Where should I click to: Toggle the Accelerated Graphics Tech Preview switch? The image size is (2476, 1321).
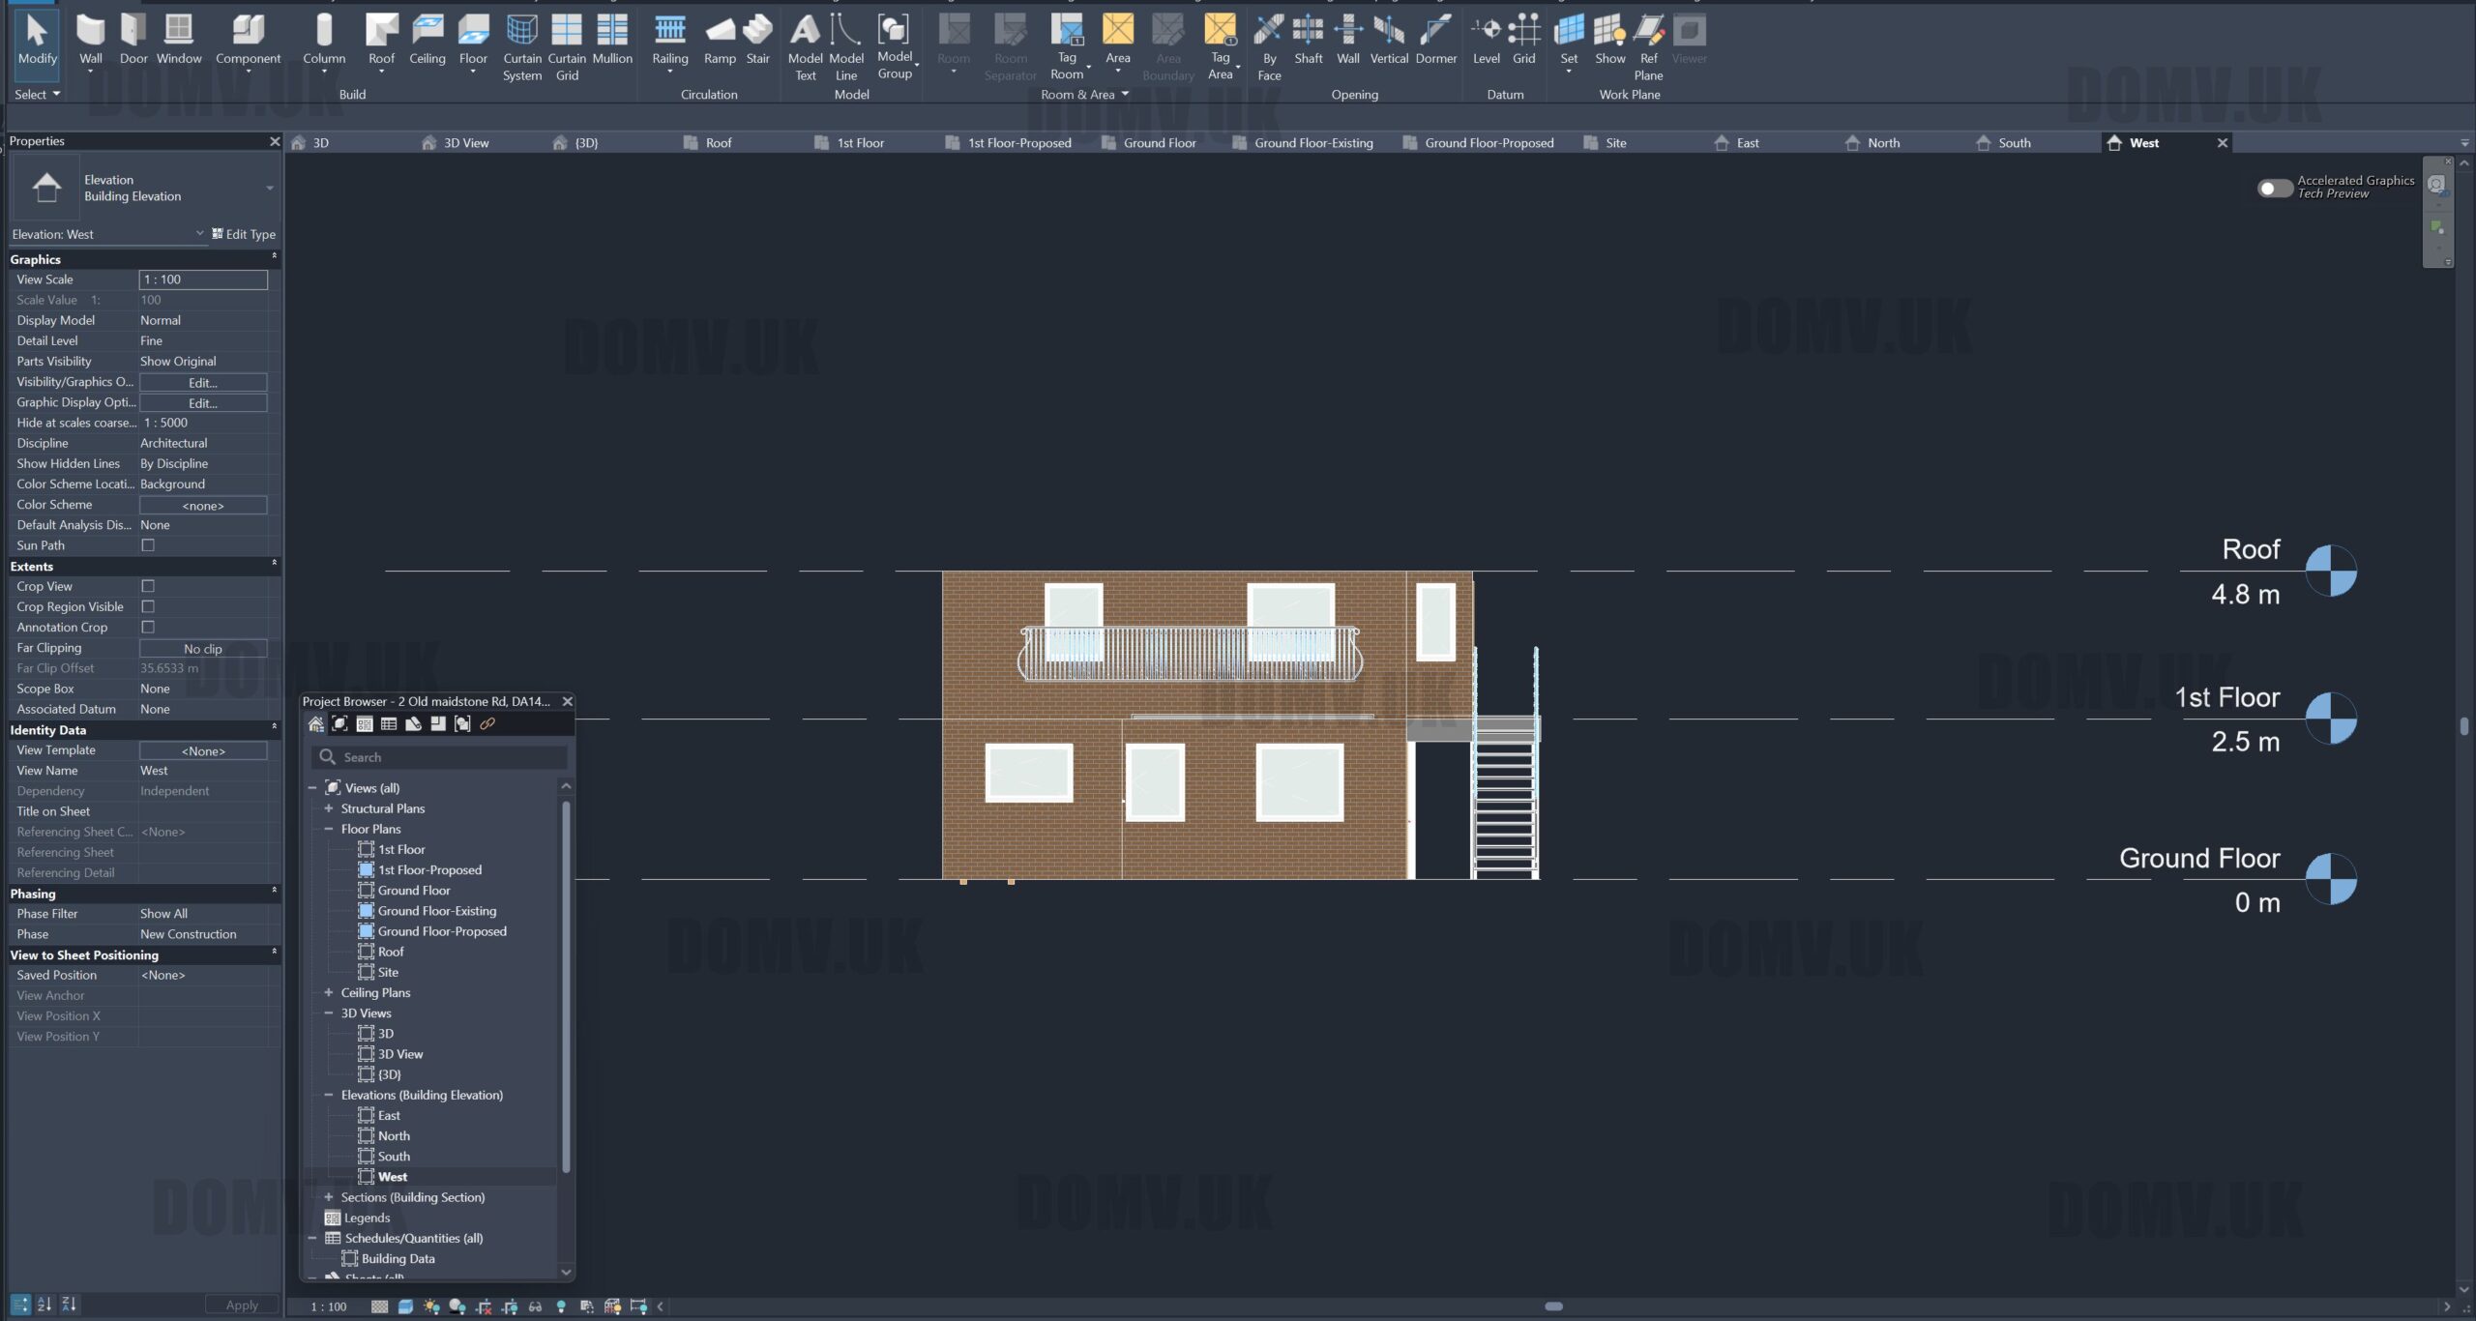coord(2274,188)
